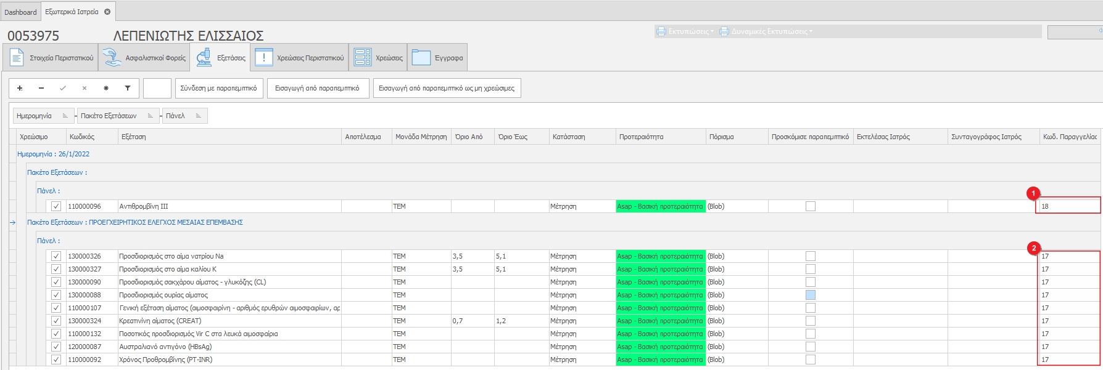
Task: Open the Εκτυπώσεις dropdown menu
Action: click(x=685, y=31)
